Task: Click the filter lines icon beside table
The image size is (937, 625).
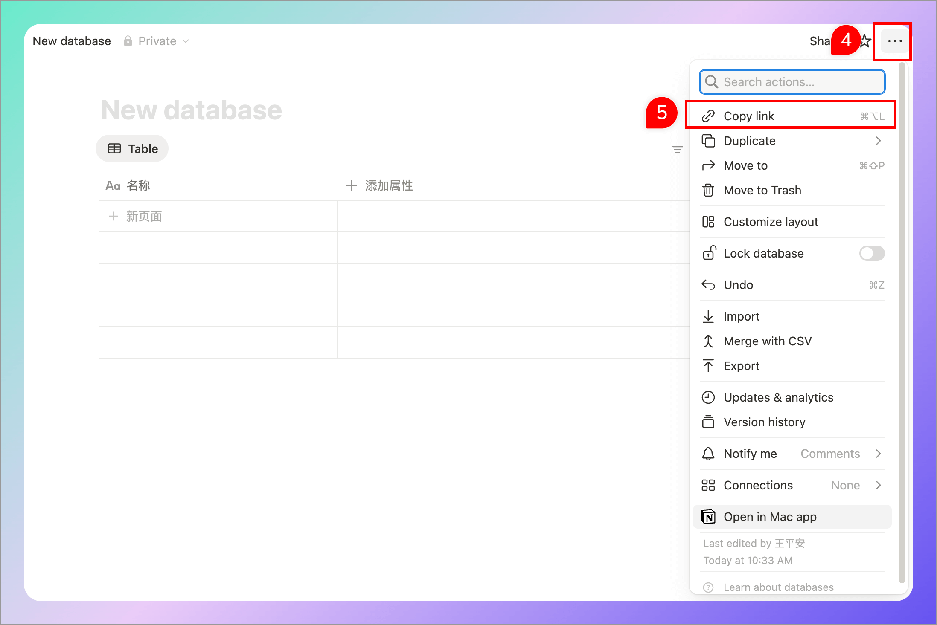Action: pyautogui.click(x=677, y=150)
